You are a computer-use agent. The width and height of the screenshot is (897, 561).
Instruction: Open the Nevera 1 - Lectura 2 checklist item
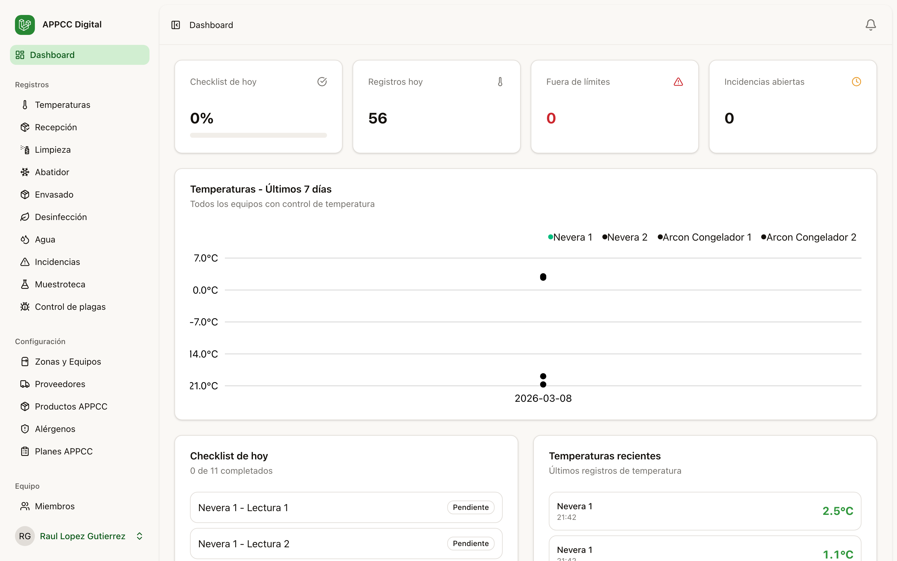244,544
